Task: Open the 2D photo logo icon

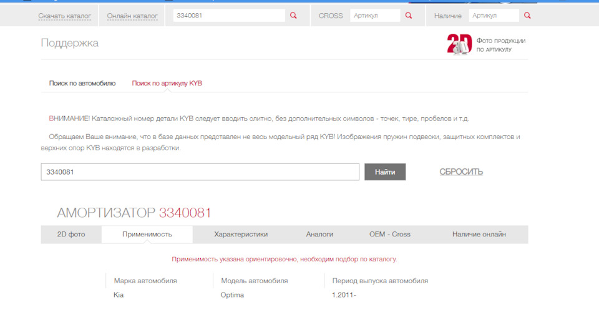Action: click(x=460, y=44)
